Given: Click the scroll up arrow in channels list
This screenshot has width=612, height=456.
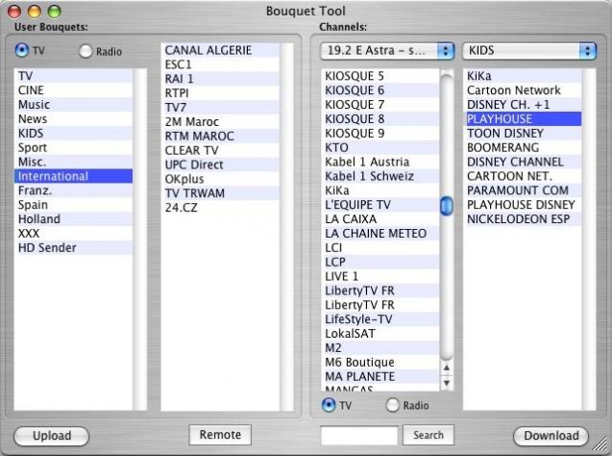Looking at the screenshot, I should pyautogui.click(x=447, y=367).
